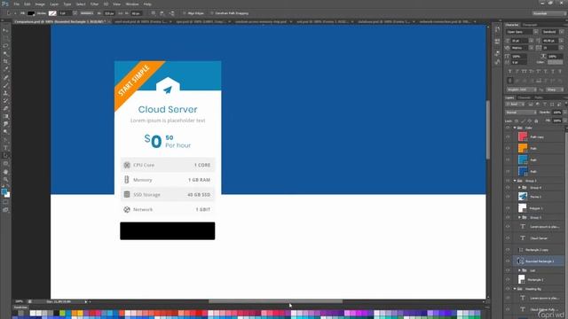Switch to the Channels panel tab

[x=524, y=97]
